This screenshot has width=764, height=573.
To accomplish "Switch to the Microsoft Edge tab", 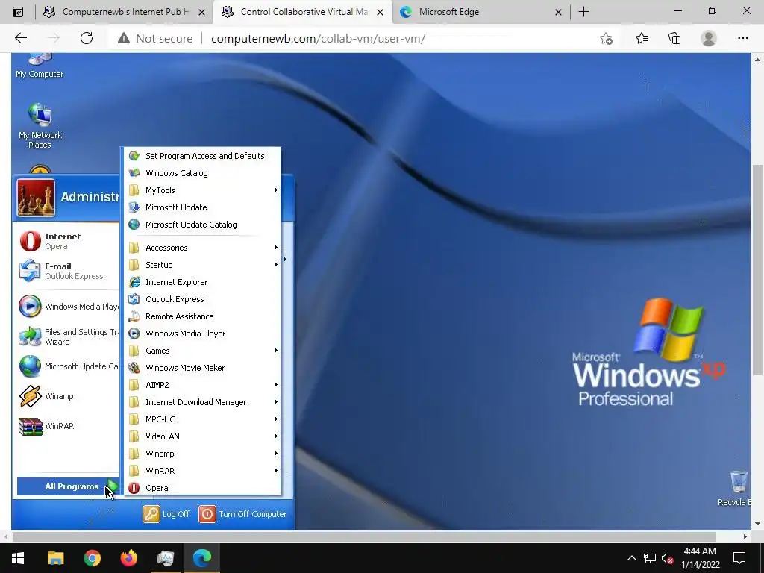I will coord(480,12).
